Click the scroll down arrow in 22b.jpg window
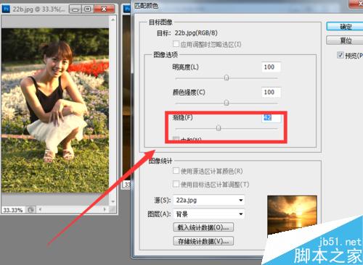 coord(113,201)
